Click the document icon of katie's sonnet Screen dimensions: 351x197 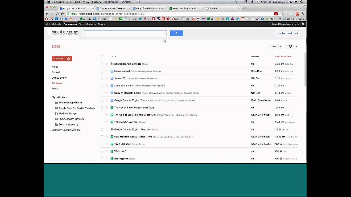112,71
